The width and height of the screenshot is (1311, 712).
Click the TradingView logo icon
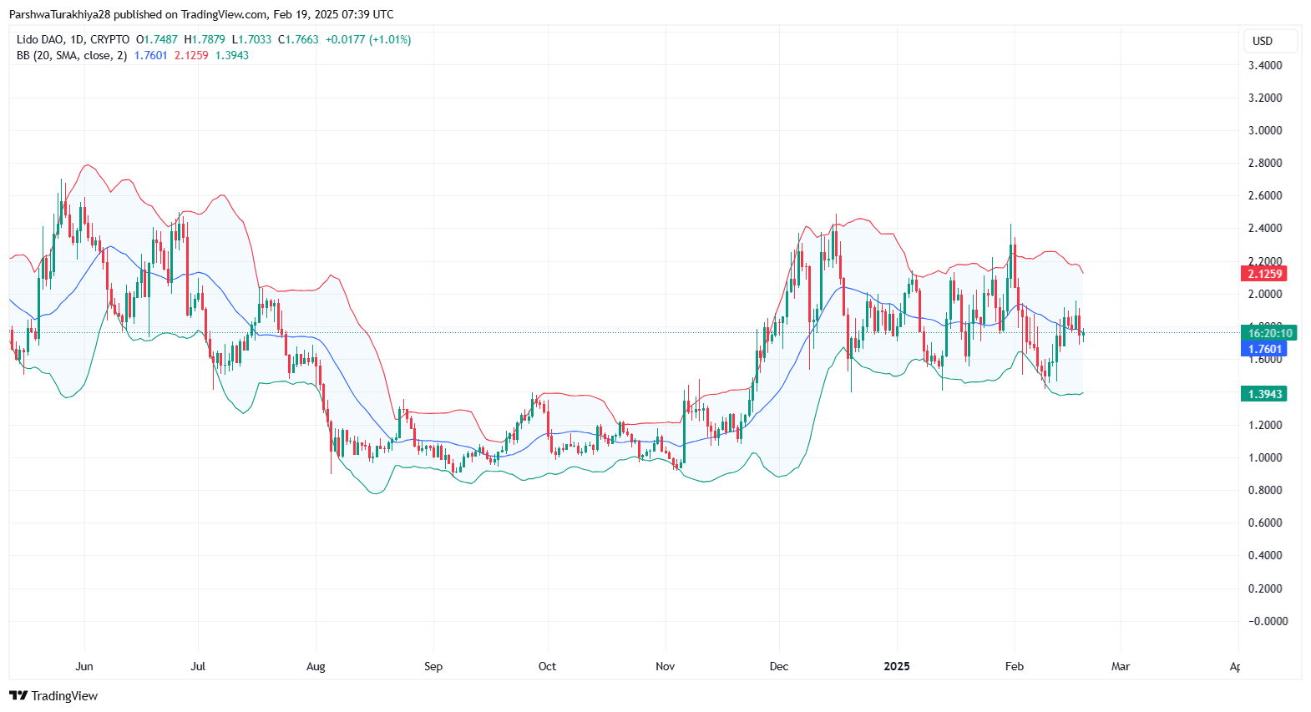pyautogui.click(x=18, y=695)
